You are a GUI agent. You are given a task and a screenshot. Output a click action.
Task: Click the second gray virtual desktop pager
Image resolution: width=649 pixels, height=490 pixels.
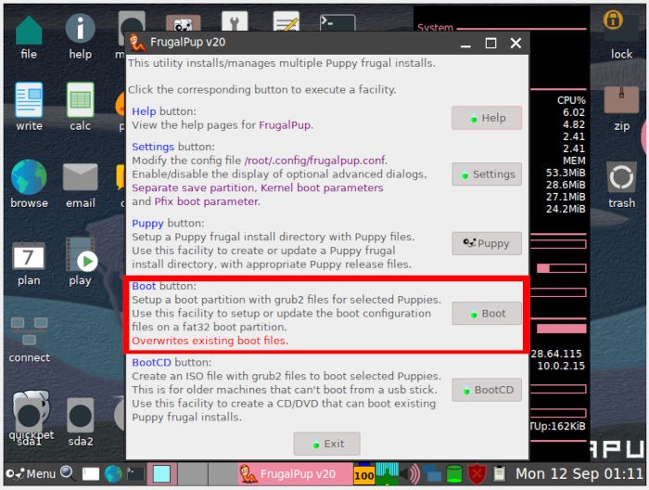[223, 474]
